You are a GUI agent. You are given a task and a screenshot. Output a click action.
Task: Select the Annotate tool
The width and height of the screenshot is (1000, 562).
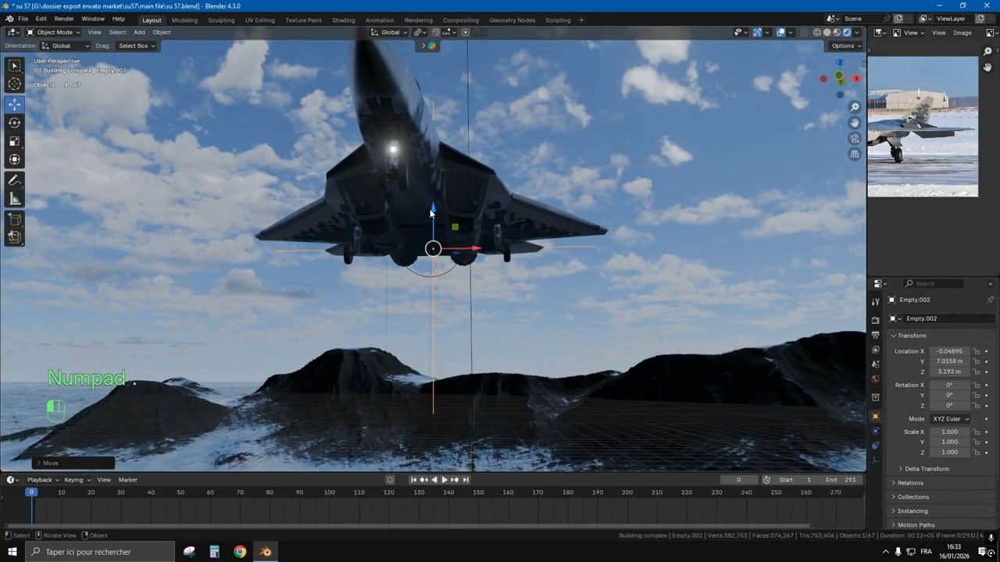pyautogui.click(x=15, y=180)
